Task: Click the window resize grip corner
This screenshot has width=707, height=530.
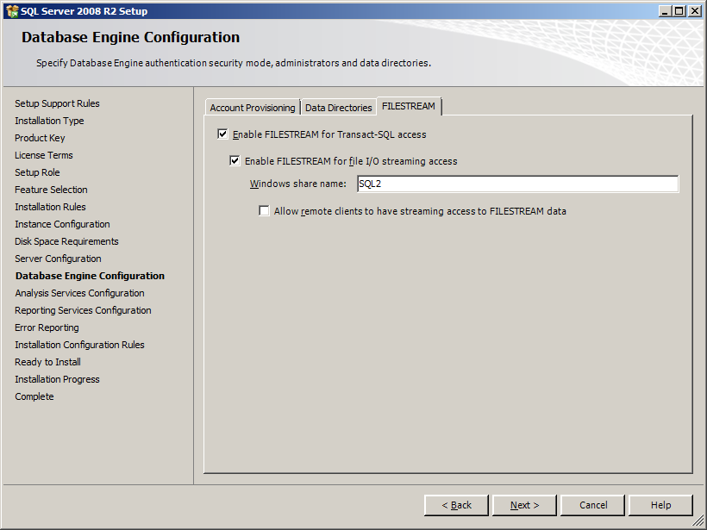Action: point(698,521)
